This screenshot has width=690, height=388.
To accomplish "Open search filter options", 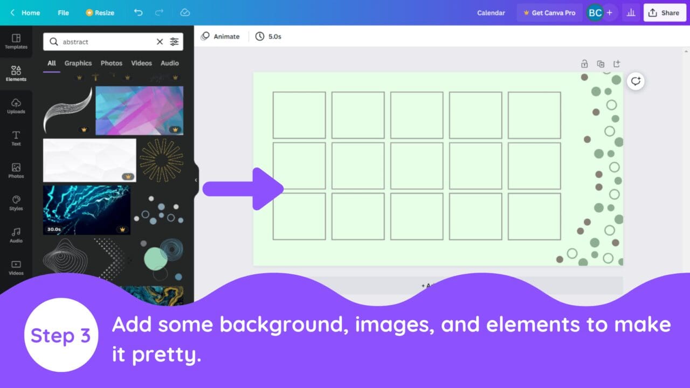I will pyautogui.click(x=174, y=41).
